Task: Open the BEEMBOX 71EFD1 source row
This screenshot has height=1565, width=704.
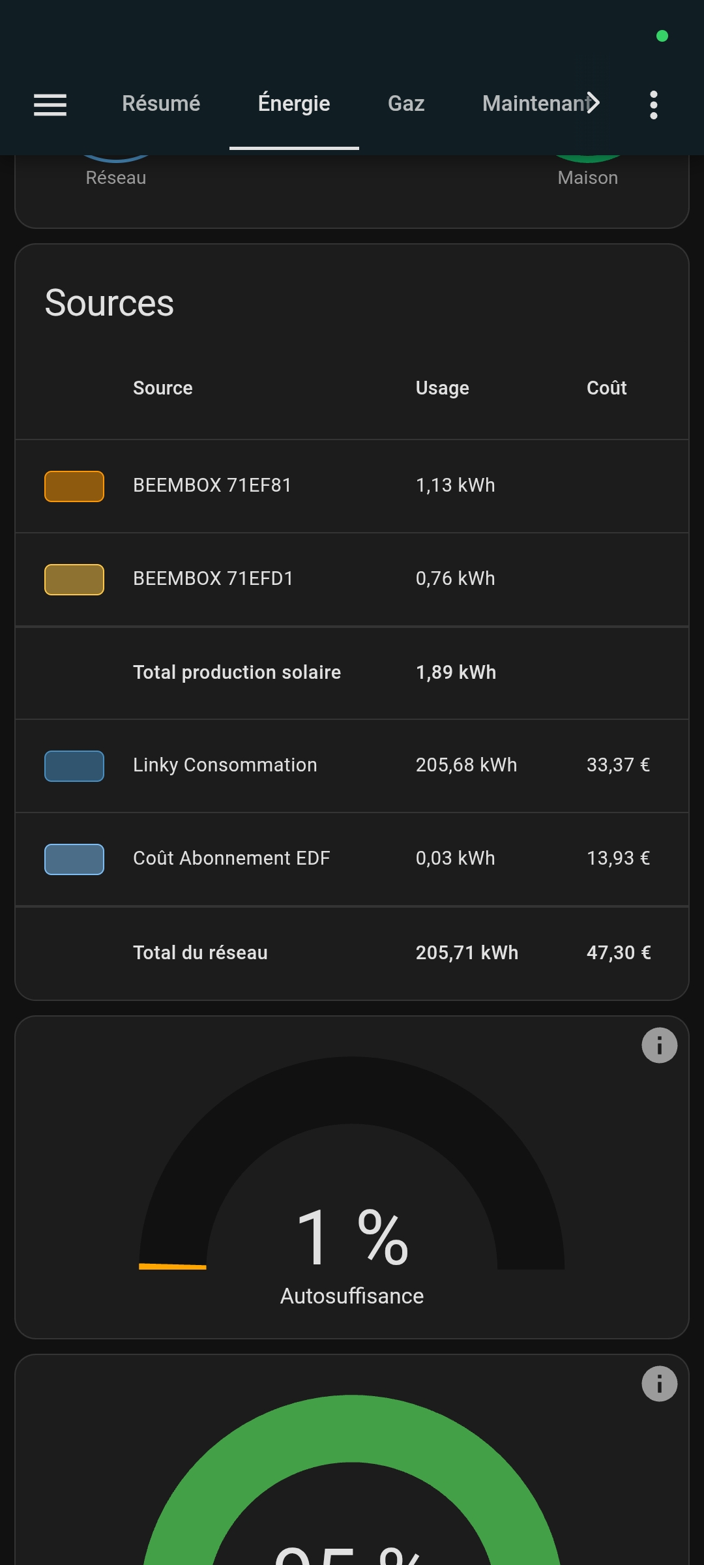Action: click(213, 579)
